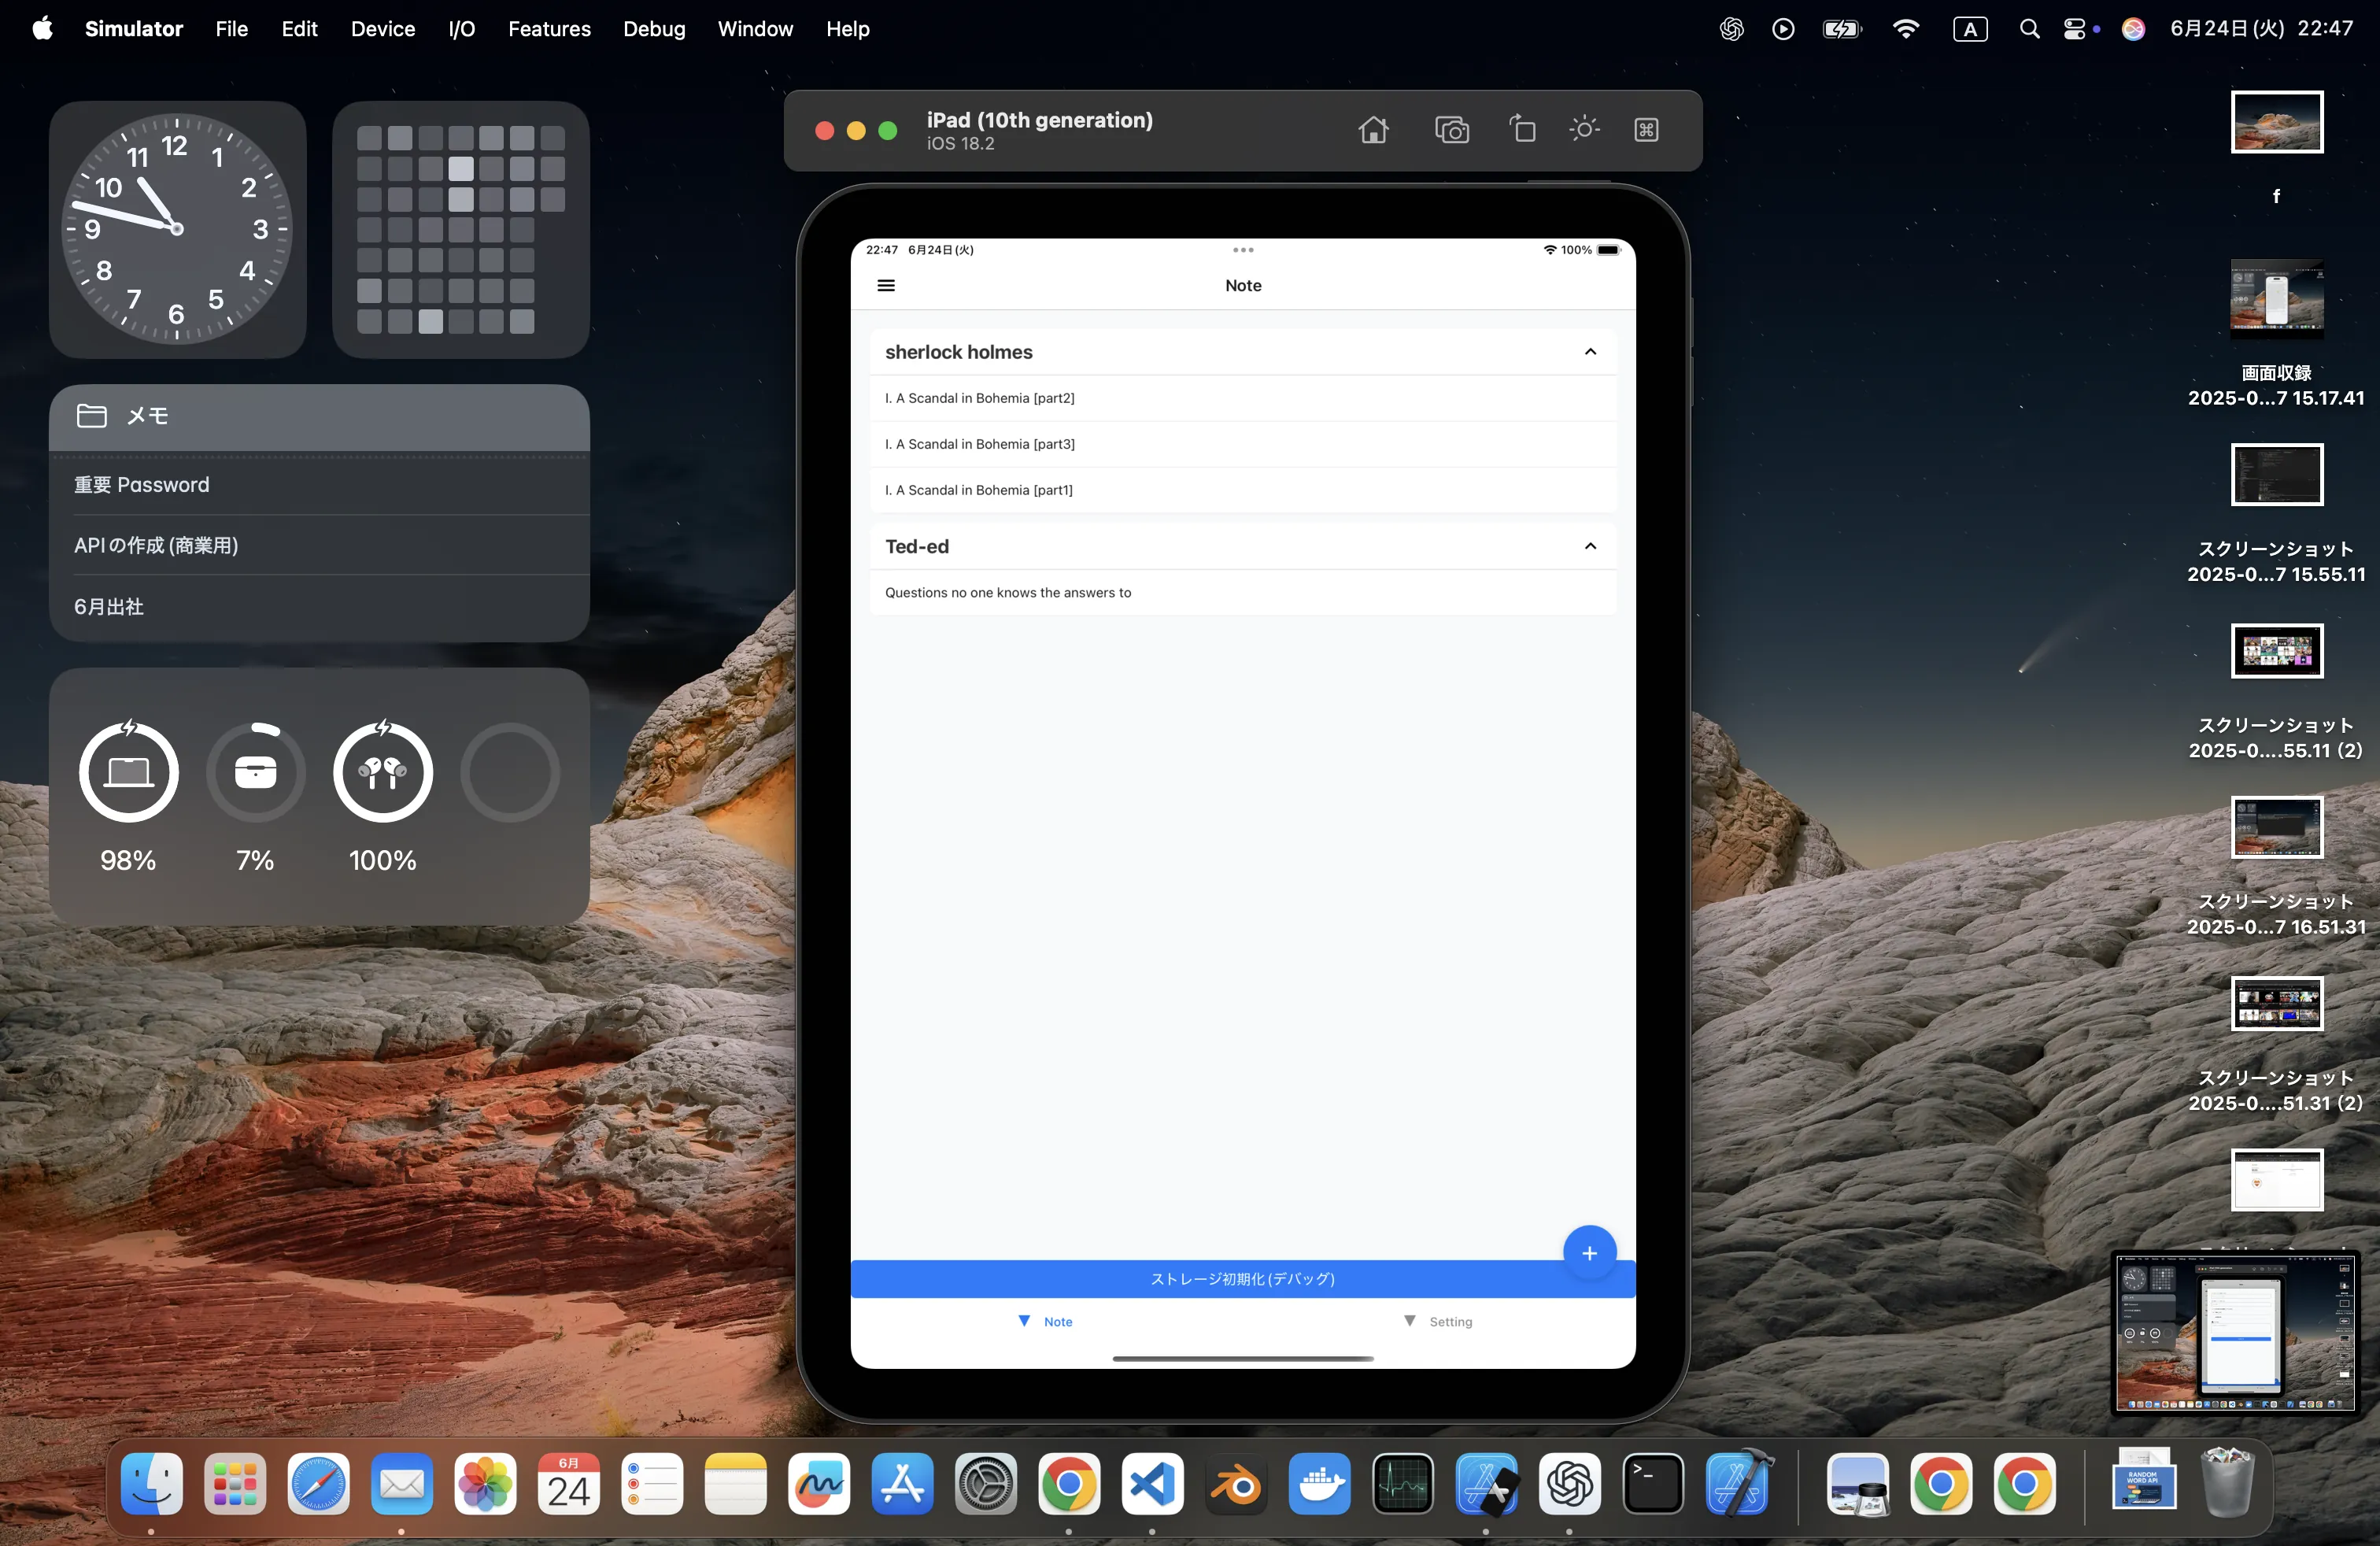Collapse the sherlock holmes section

(x=1590, y=352)
